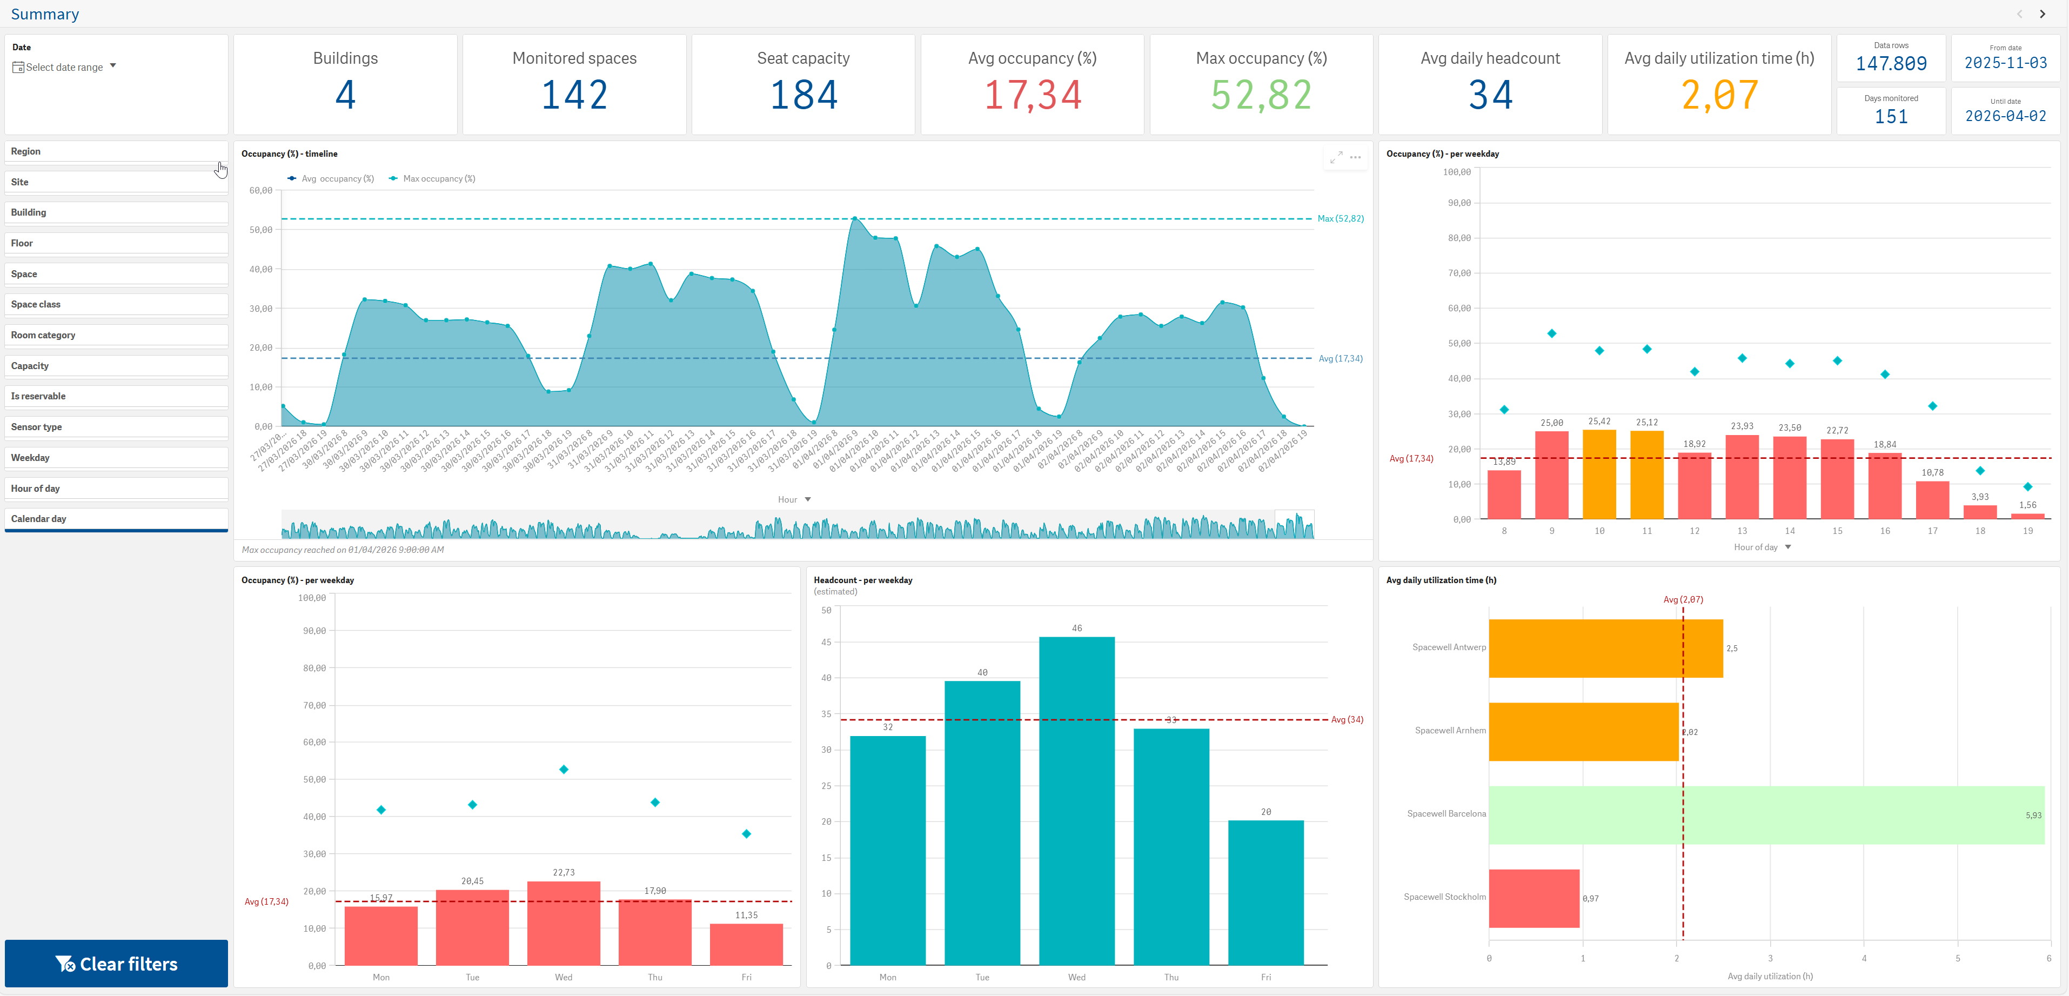This screenshot has width=2069, height=996.
Task: Toggle Avg occupancy (%) legend item
Action: pyautogui.click(x=330, y=179)
